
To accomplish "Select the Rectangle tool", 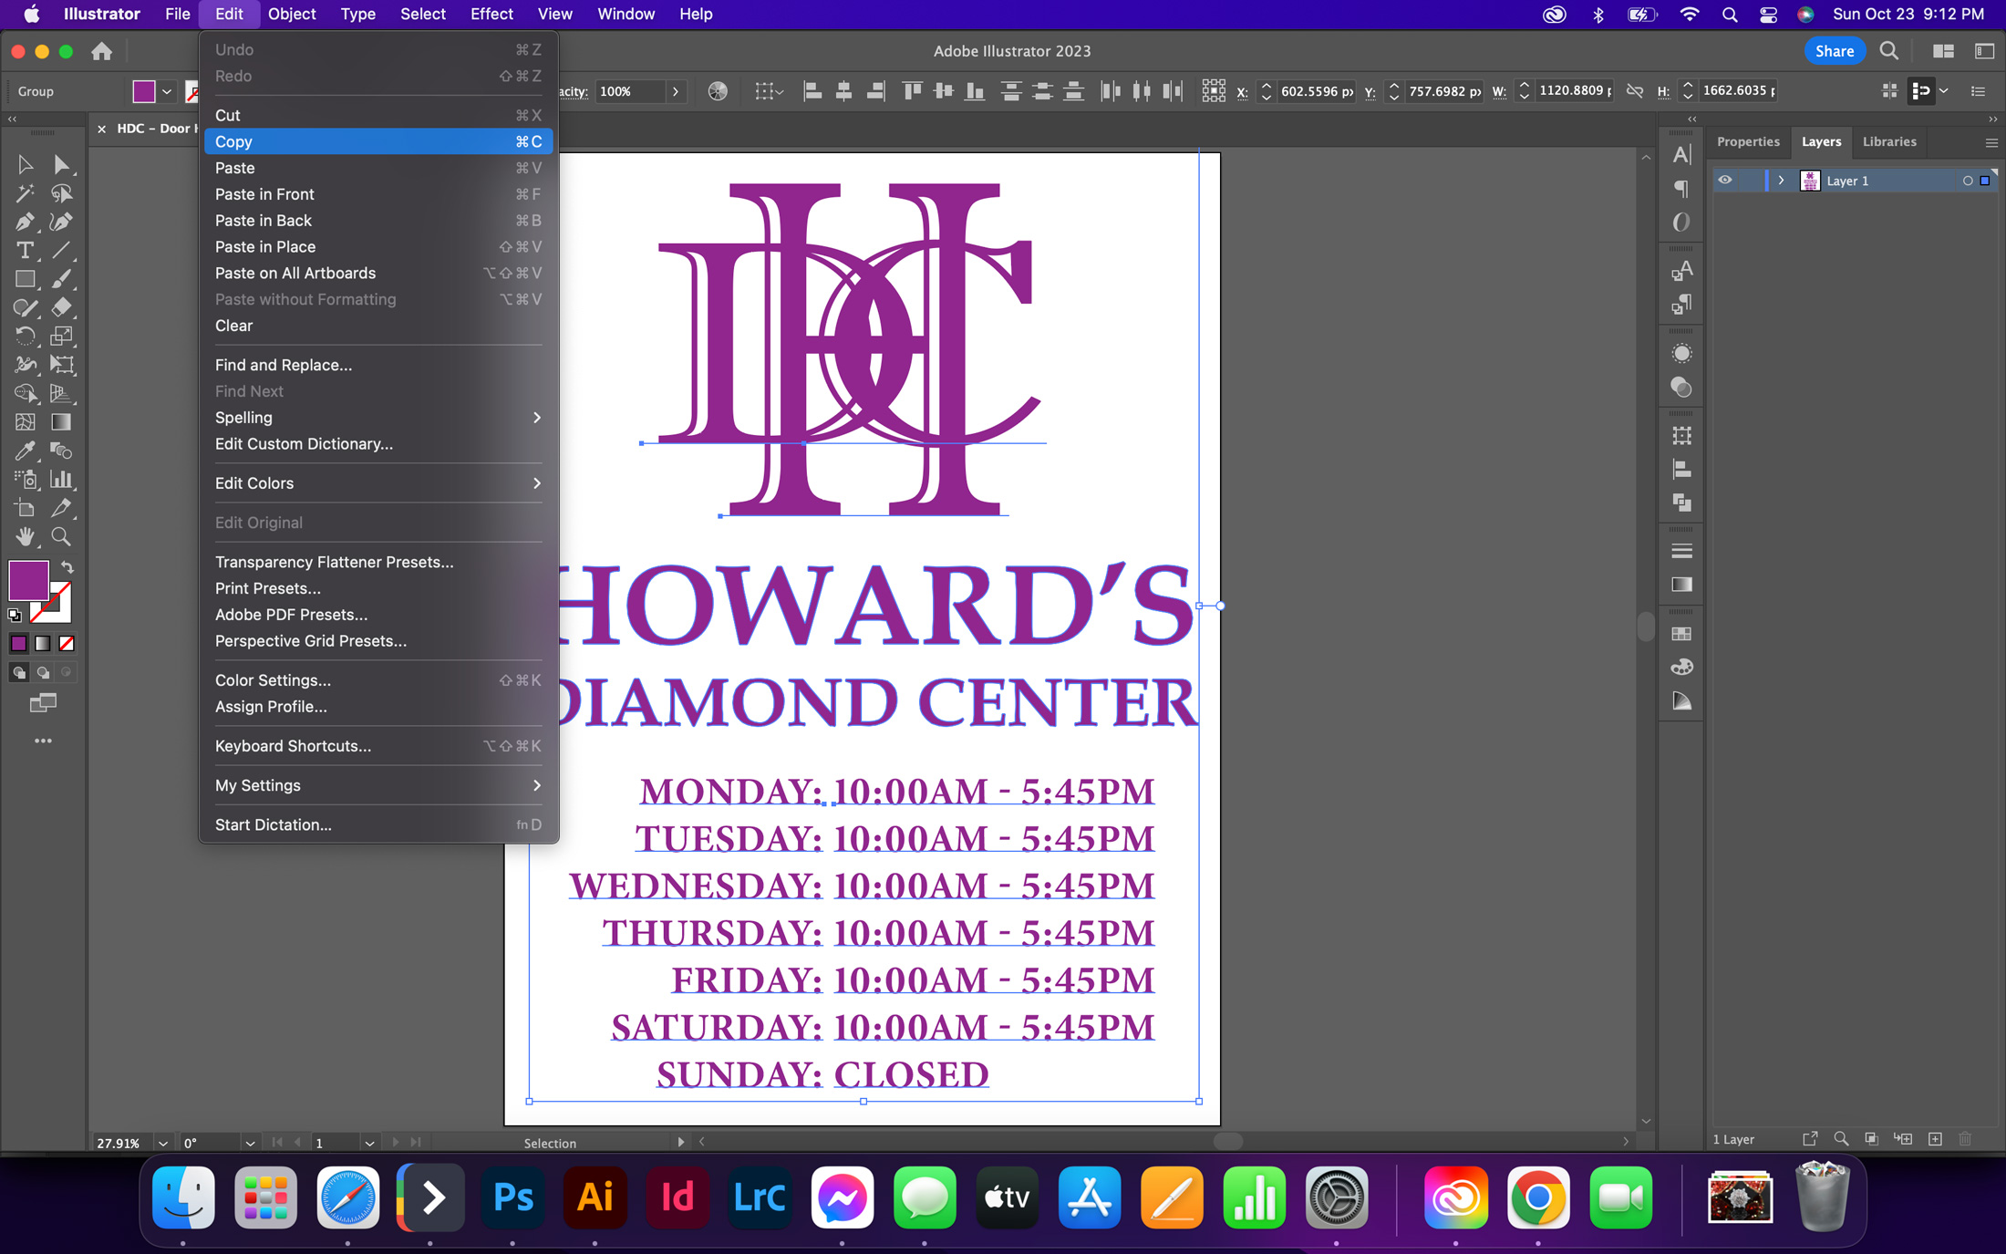I will pyautogui.click(x=25, y=279).
